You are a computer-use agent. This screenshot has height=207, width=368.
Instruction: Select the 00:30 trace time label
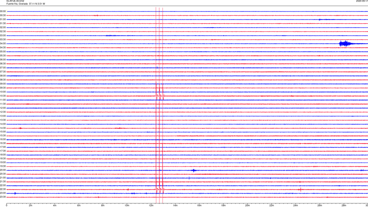[3, 15]
